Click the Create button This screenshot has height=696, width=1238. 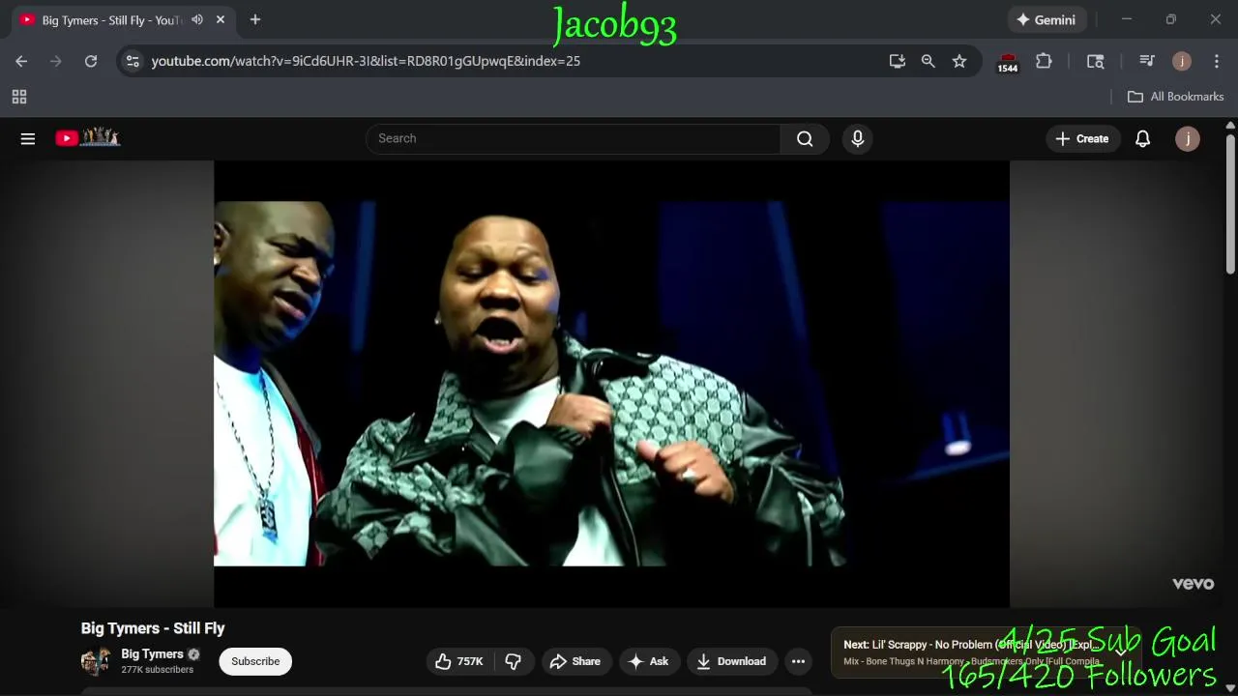1082,138
